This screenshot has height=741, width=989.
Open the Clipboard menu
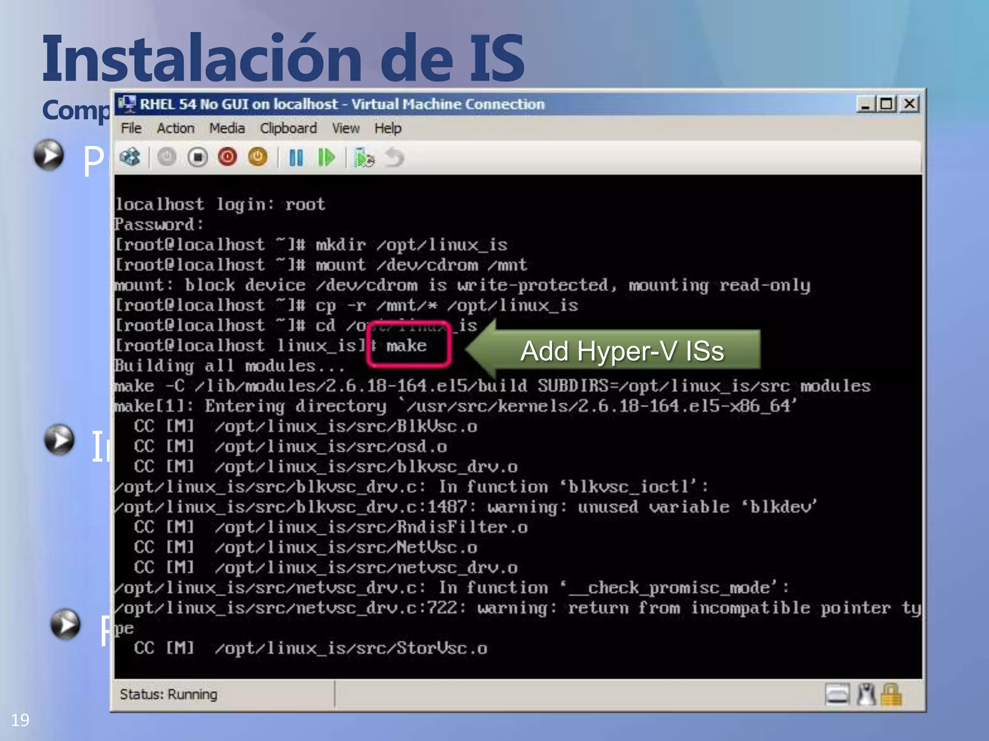click(x=288, y=128)
